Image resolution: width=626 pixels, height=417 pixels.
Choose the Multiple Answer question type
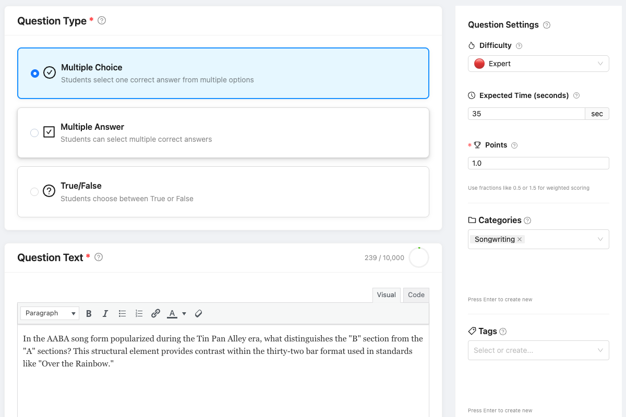(34, 133)
